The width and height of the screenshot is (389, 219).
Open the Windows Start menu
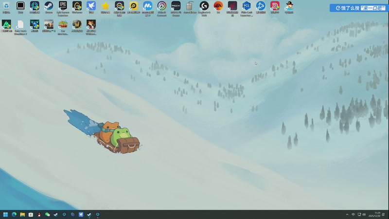(x=5, y=214)
